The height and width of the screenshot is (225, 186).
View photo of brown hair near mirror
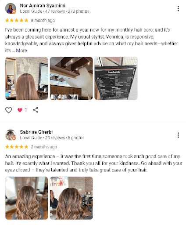point(27,78)
